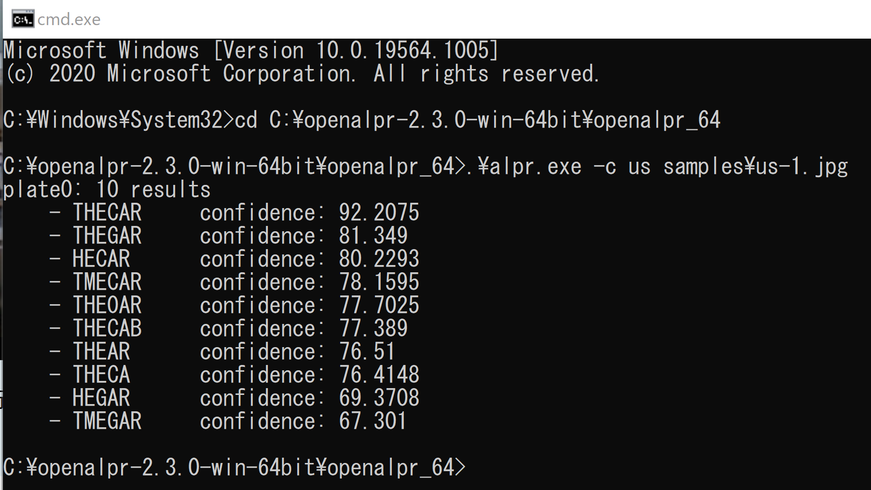Click the THEGAR result line
Viewport: 871px width, 490px height.
pos(228,236)
